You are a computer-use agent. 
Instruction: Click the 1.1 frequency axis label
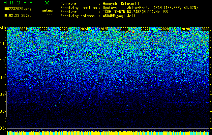coord(2,44)
